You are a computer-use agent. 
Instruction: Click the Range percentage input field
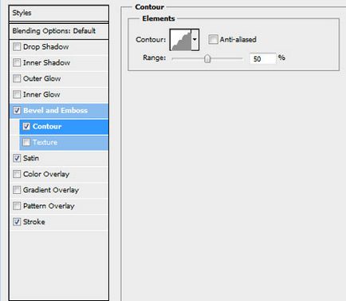click(x=262, y=58)
